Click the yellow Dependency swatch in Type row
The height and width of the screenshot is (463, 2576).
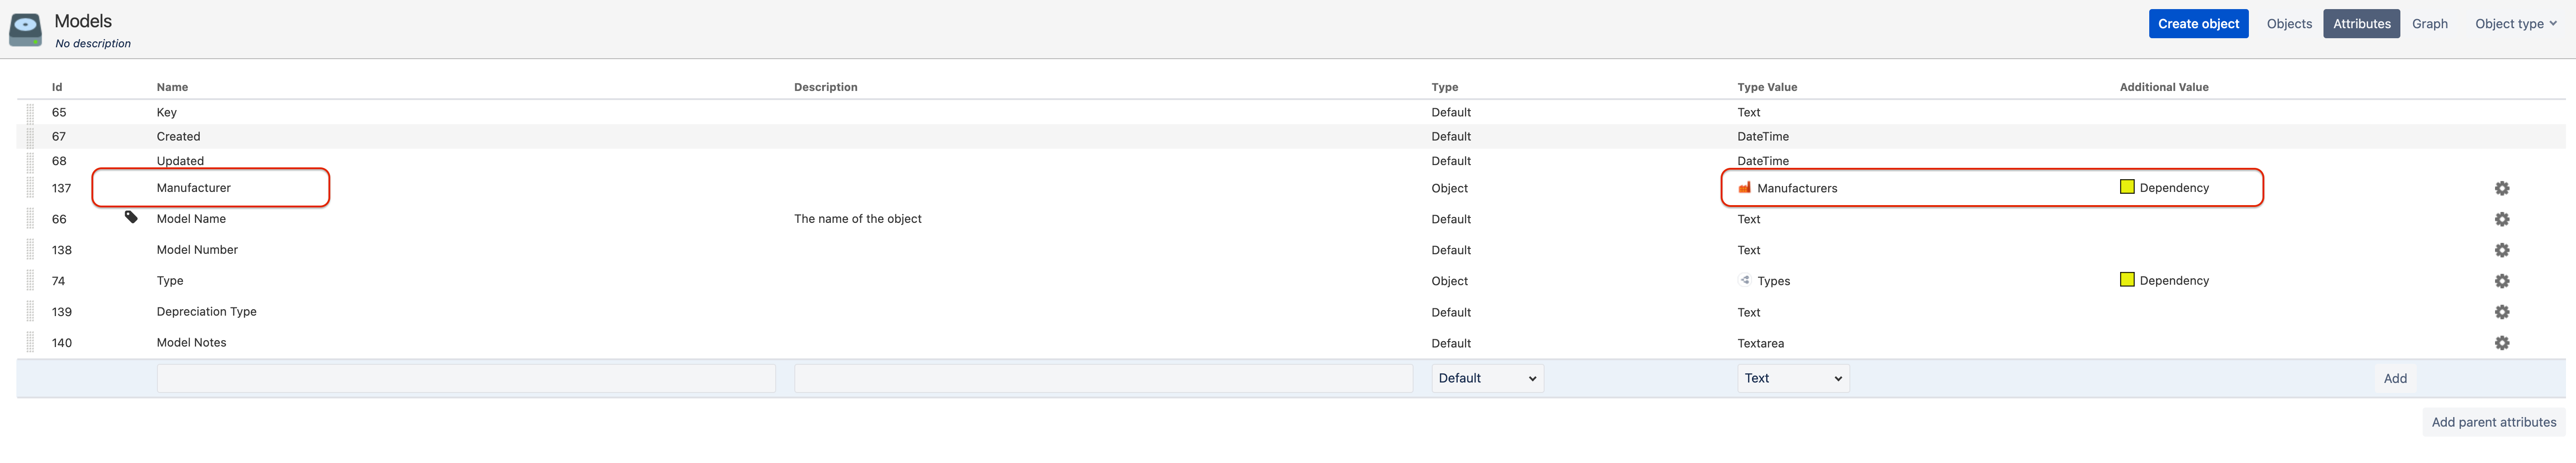click(x=2127, y=280)
